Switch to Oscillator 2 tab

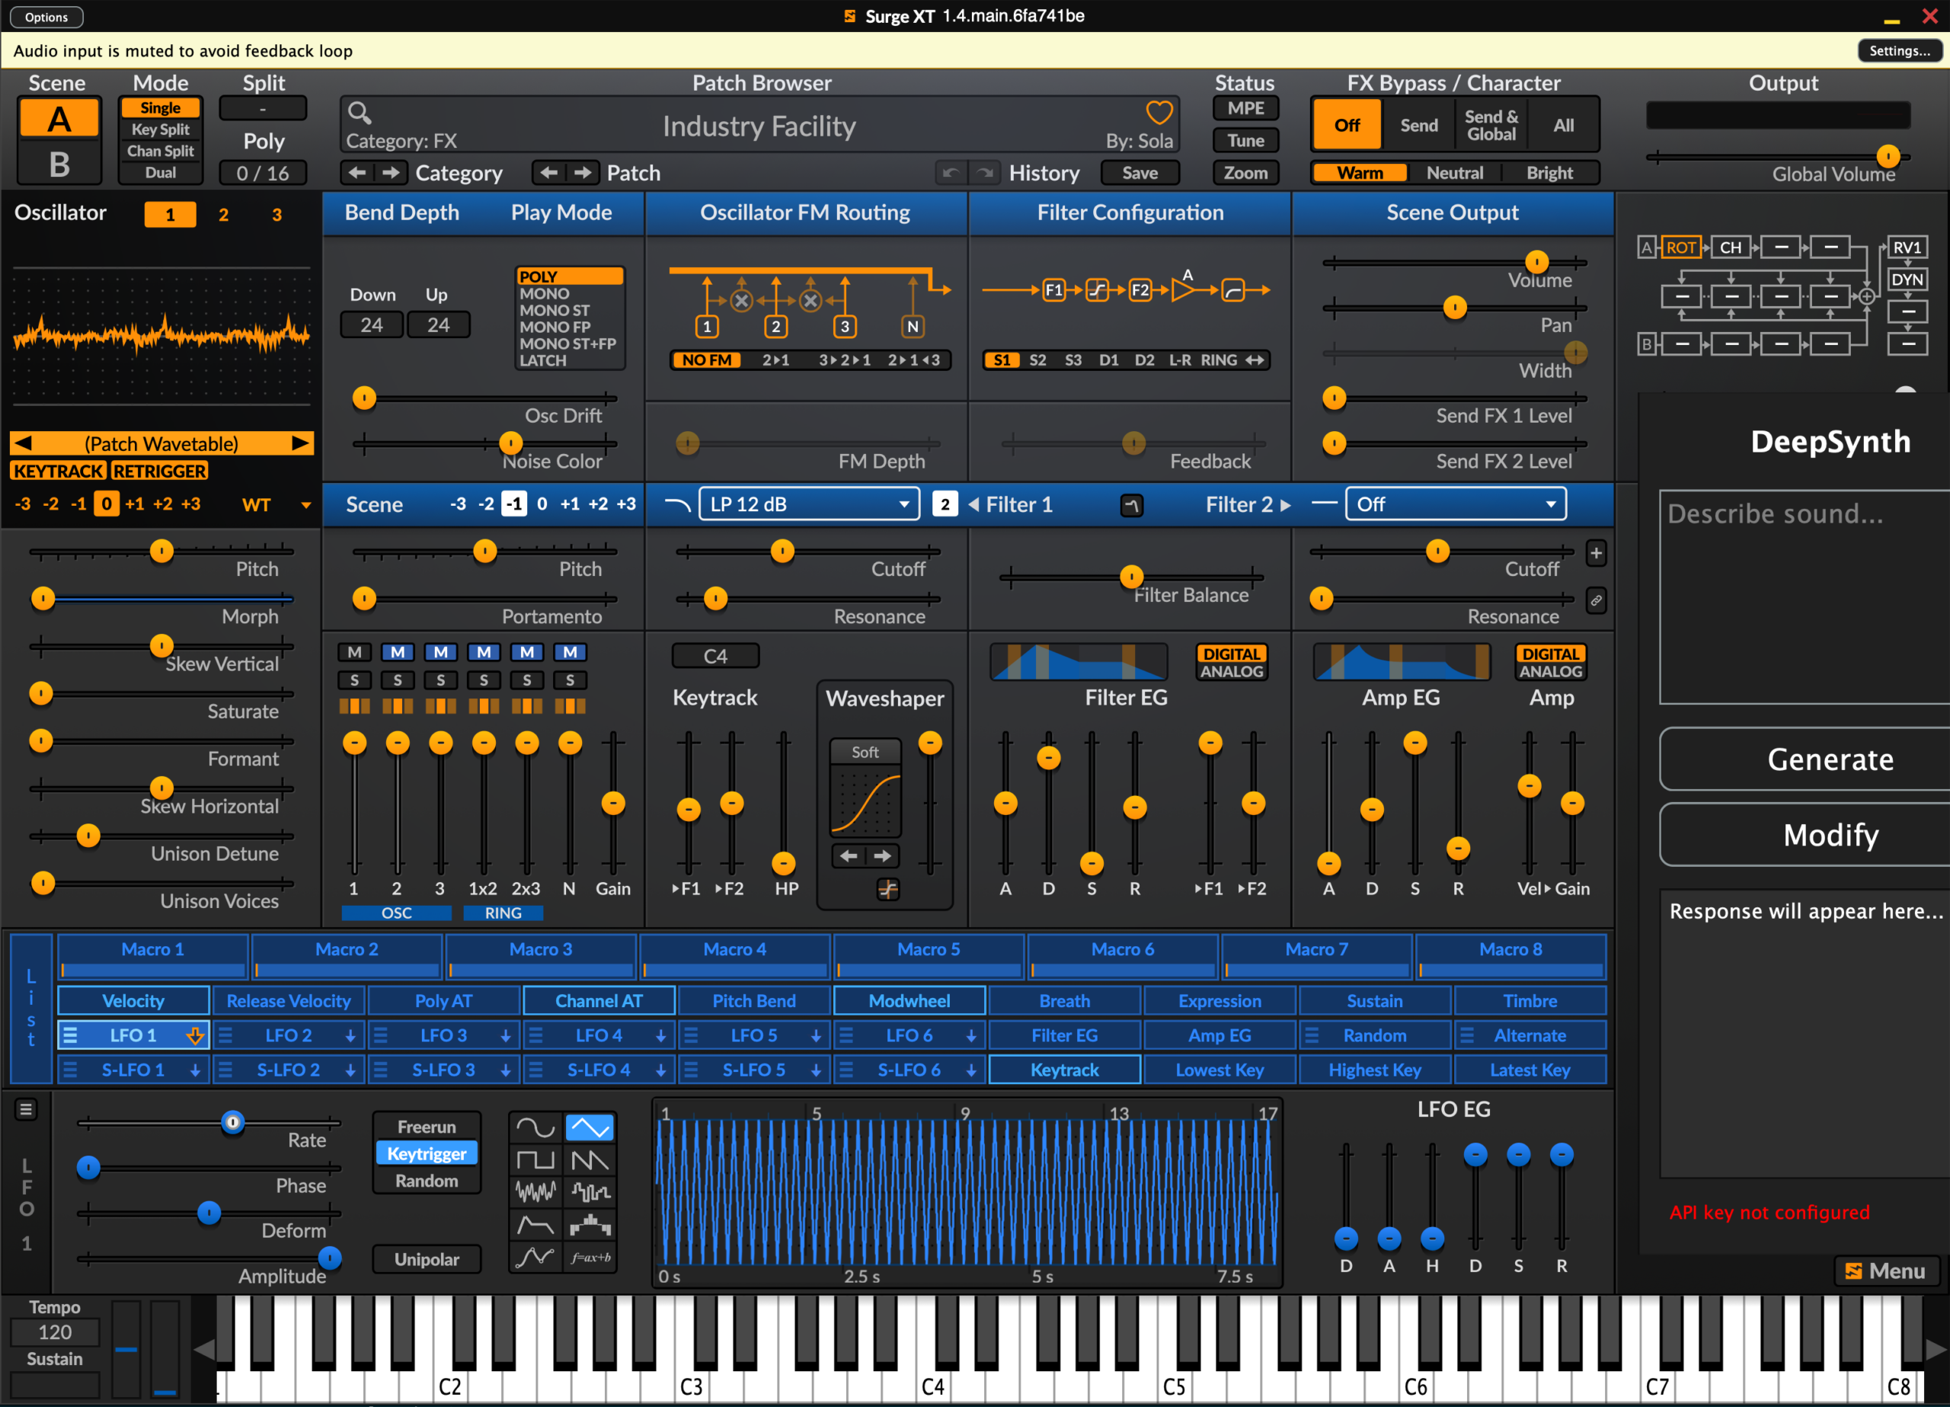tap(223, 215)
